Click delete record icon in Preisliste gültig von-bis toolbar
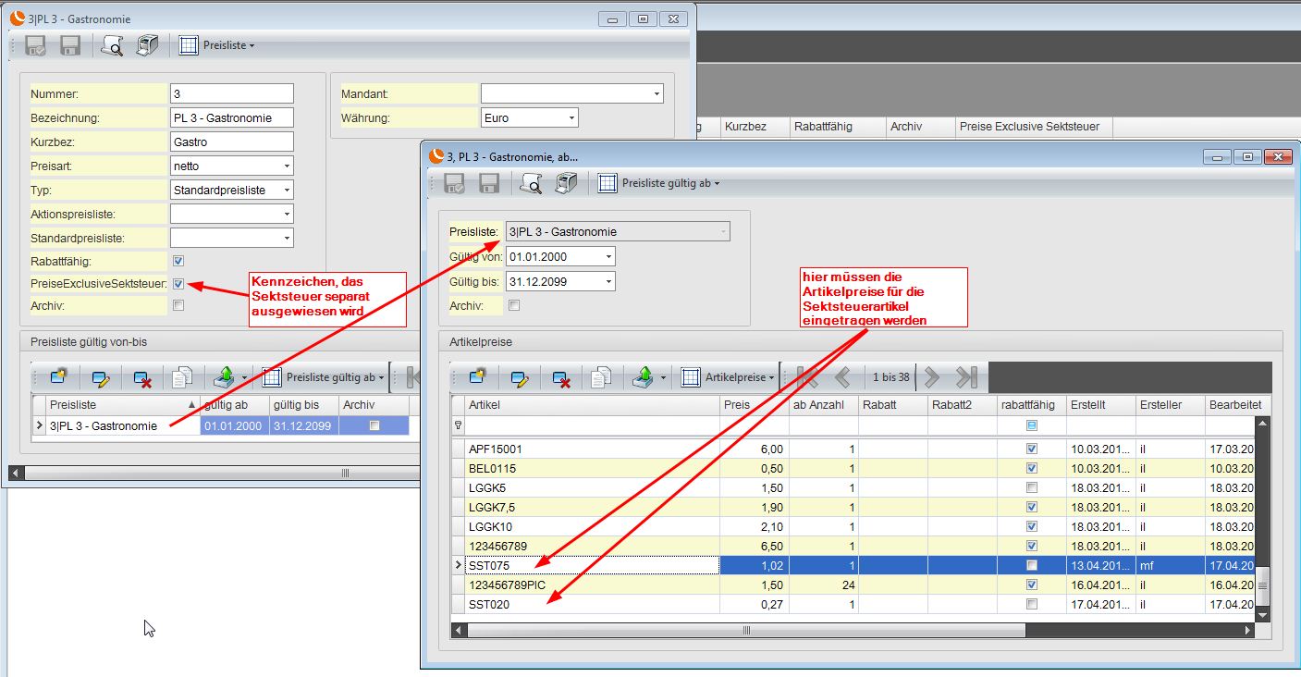1301x677 pixels. coord(142,377)
